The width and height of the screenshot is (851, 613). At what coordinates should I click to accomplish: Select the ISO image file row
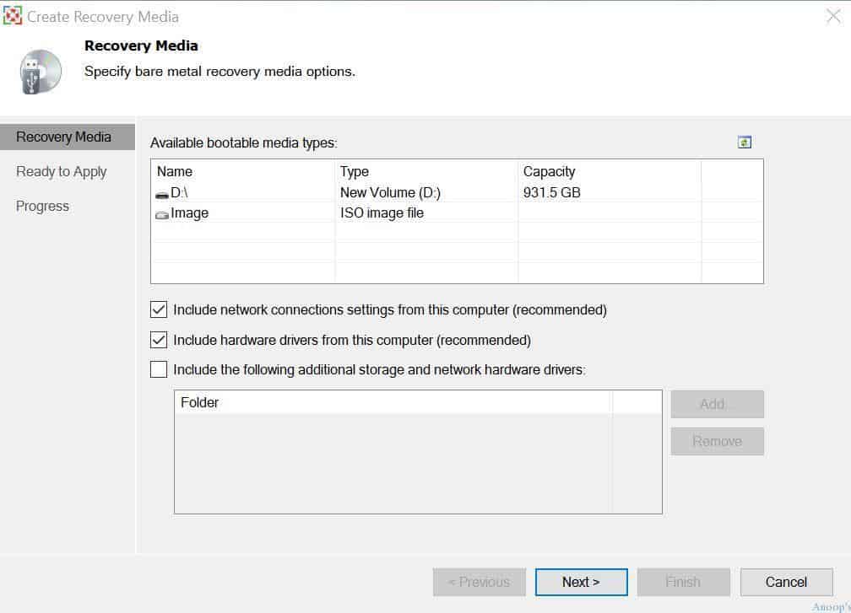pyautogui.click(x=457, y=213)
